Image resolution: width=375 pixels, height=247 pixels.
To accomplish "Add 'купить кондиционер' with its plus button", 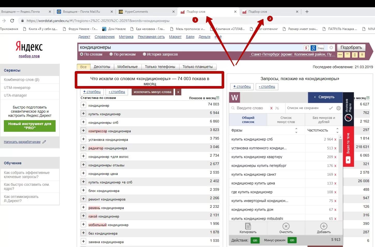I will (83, 113).
